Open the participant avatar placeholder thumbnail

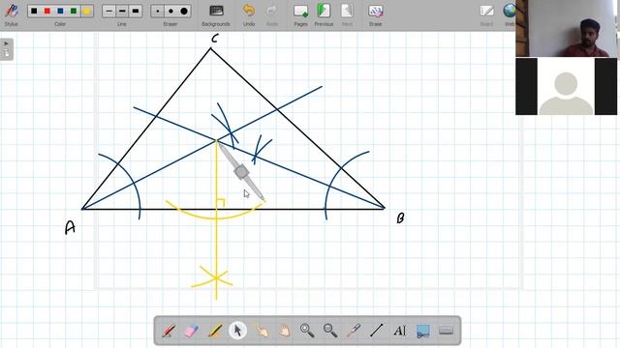click(x=566, y=86)
